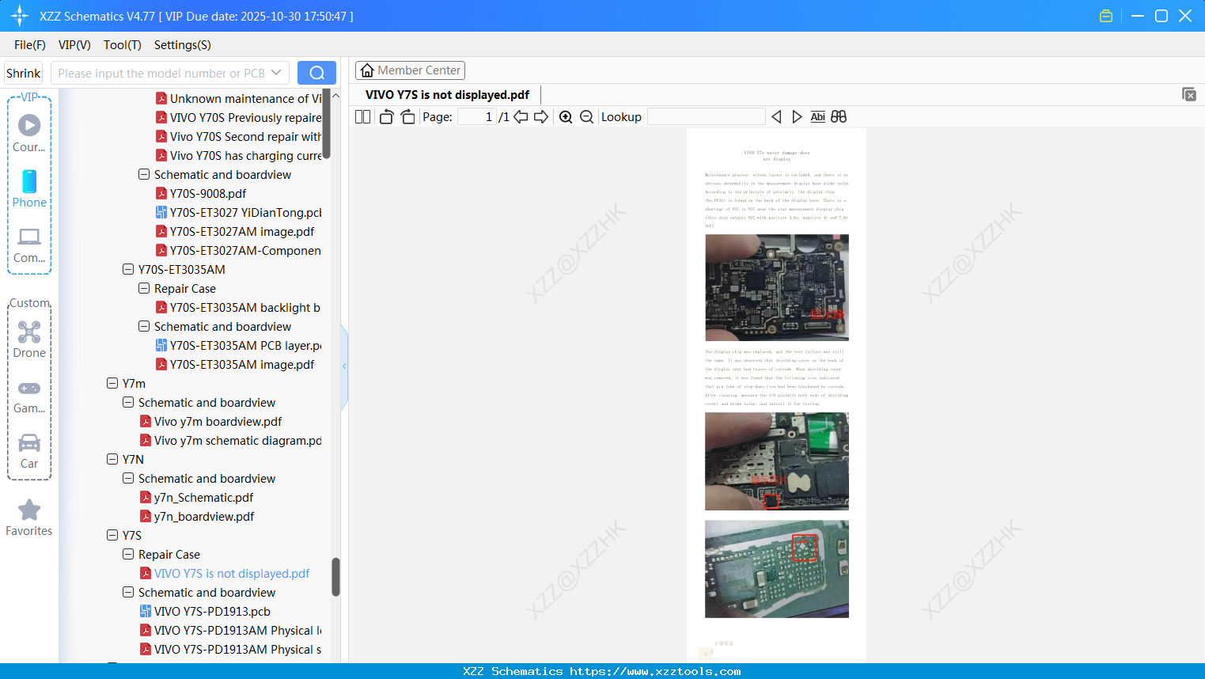1205x679 pixels.
Task: Collapse Schematic and boardview under Y7N
Action: (128, 478)
